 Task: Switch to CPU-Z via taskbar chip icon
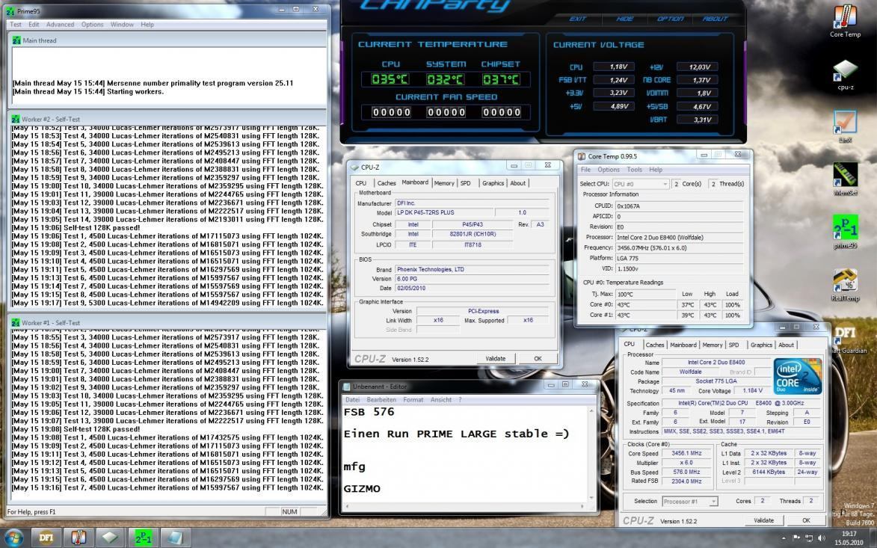[x=110, y=538]
